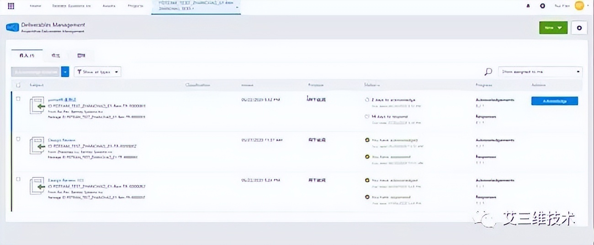Open the Show assigned to me dropdown

tap(540, 72)
